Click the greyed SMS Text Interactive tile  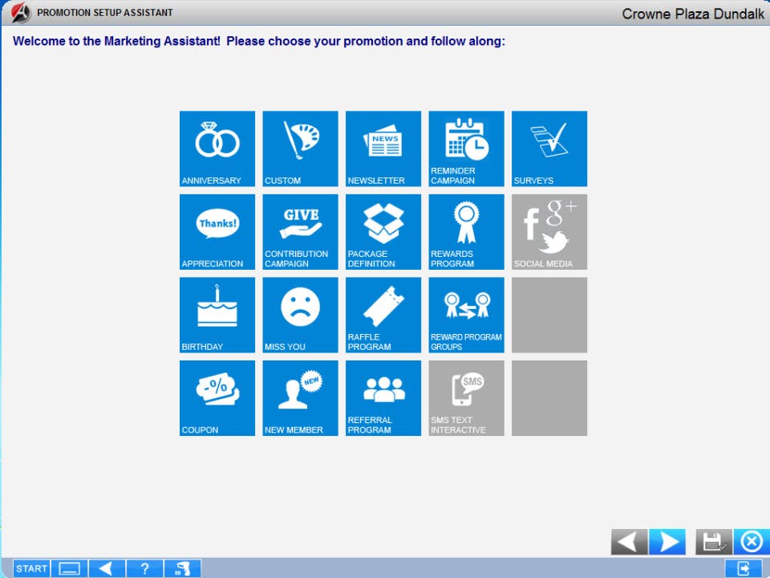point(466,397)
